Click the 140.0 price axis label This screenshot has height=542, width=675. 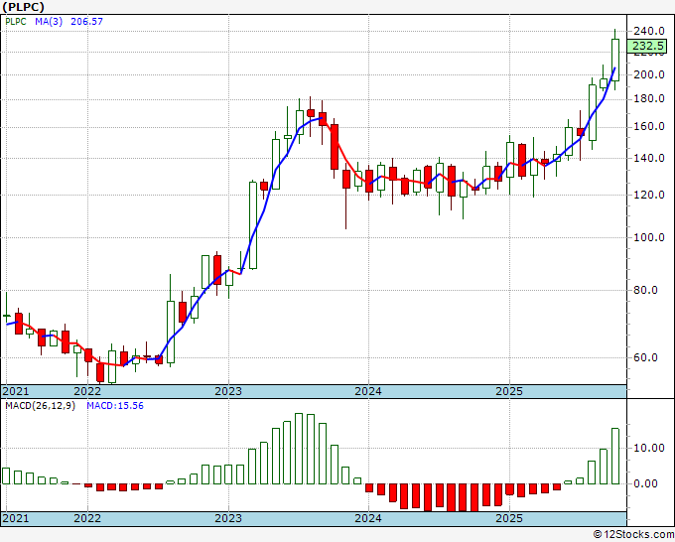649,159
